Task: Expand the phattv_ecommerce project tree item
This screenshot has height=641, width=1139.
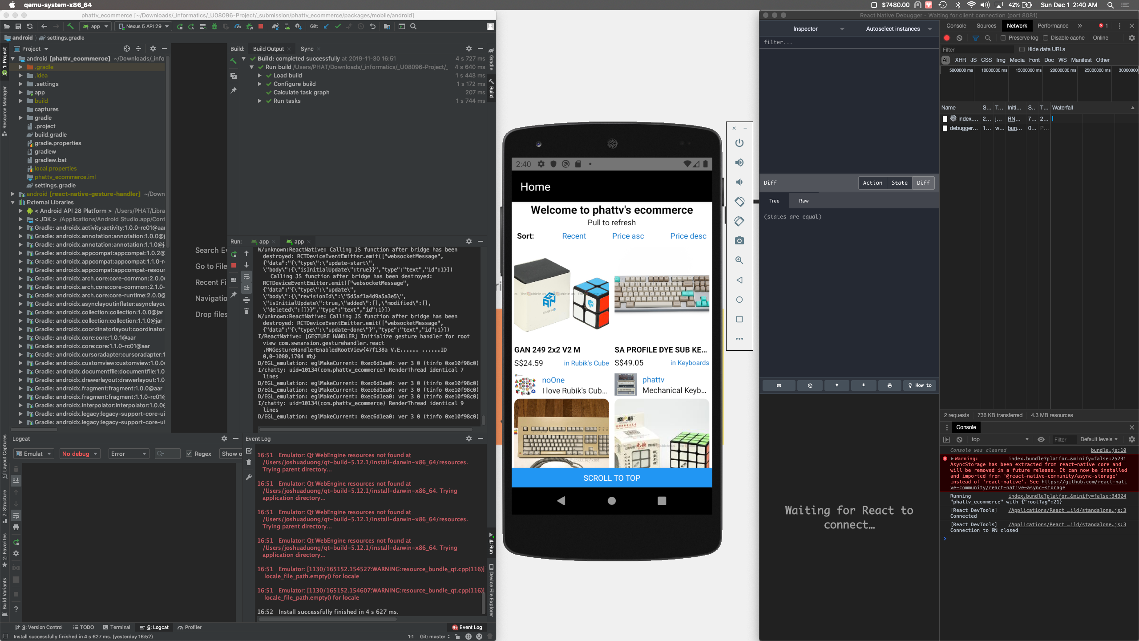Action: tap(13, 59)
